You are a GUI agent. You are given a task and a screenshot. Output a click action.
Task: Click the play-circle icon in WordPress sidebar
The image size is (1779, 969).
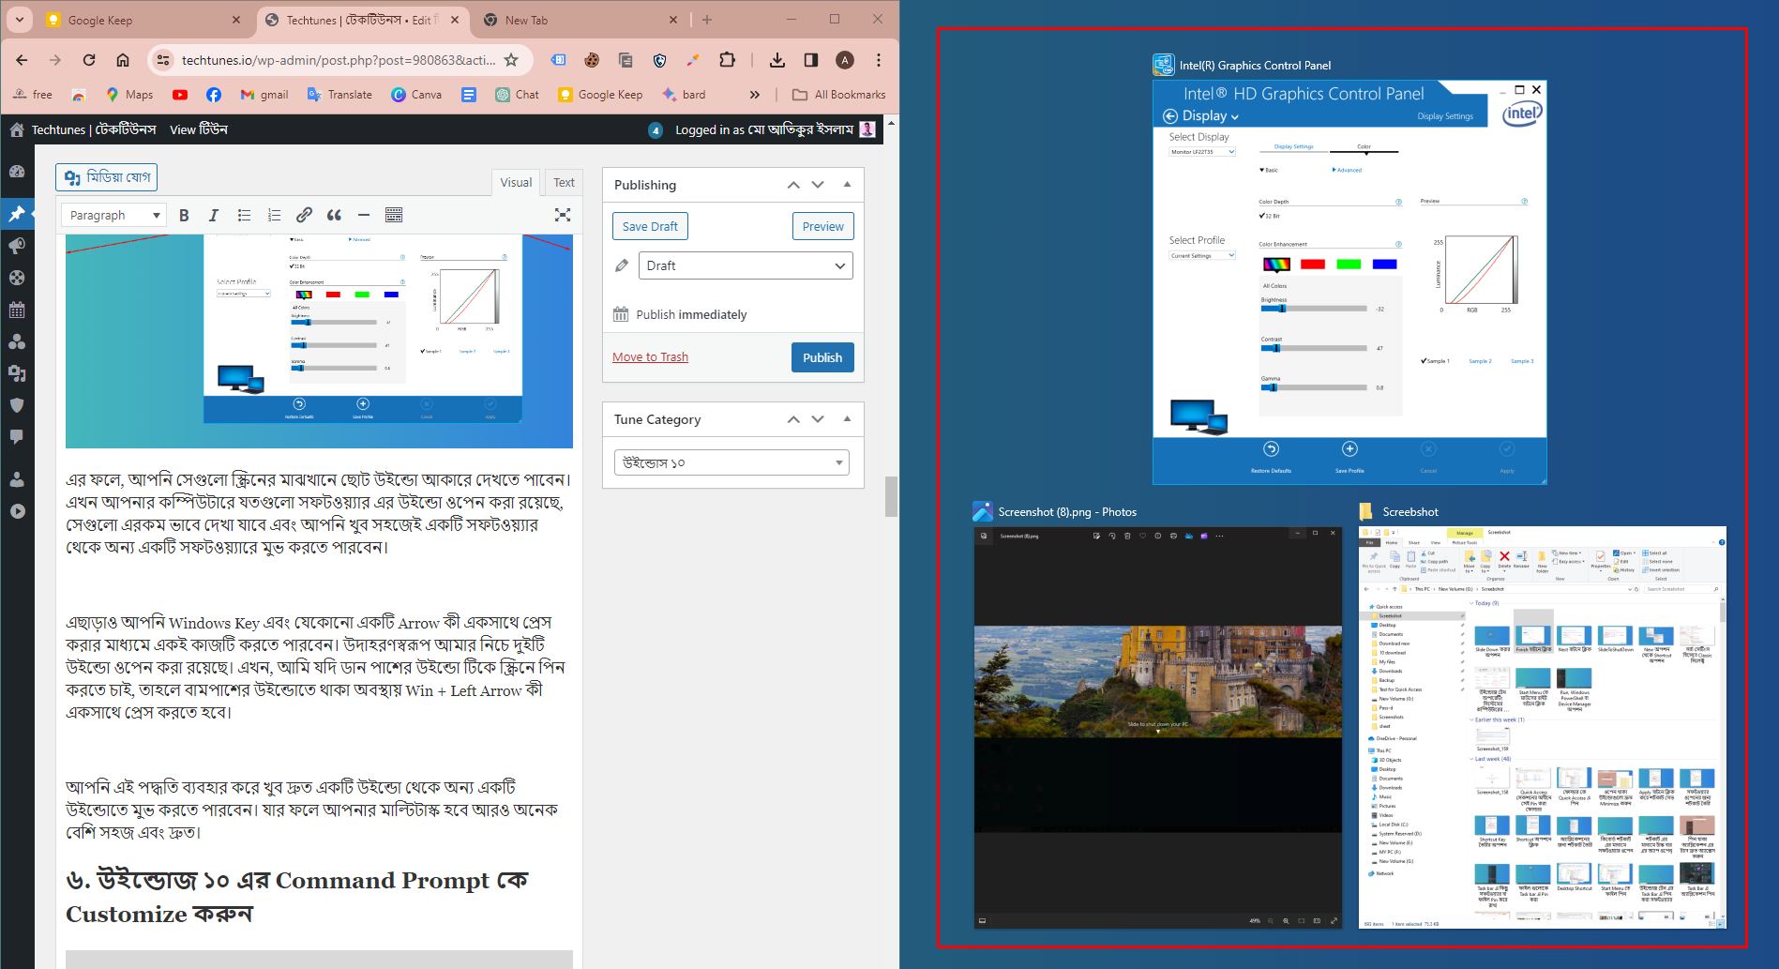pos(17,511)
